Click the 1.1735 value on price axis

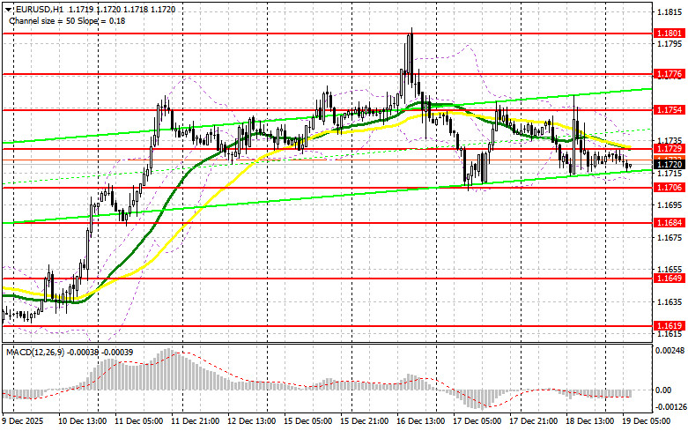click(670, 140)
